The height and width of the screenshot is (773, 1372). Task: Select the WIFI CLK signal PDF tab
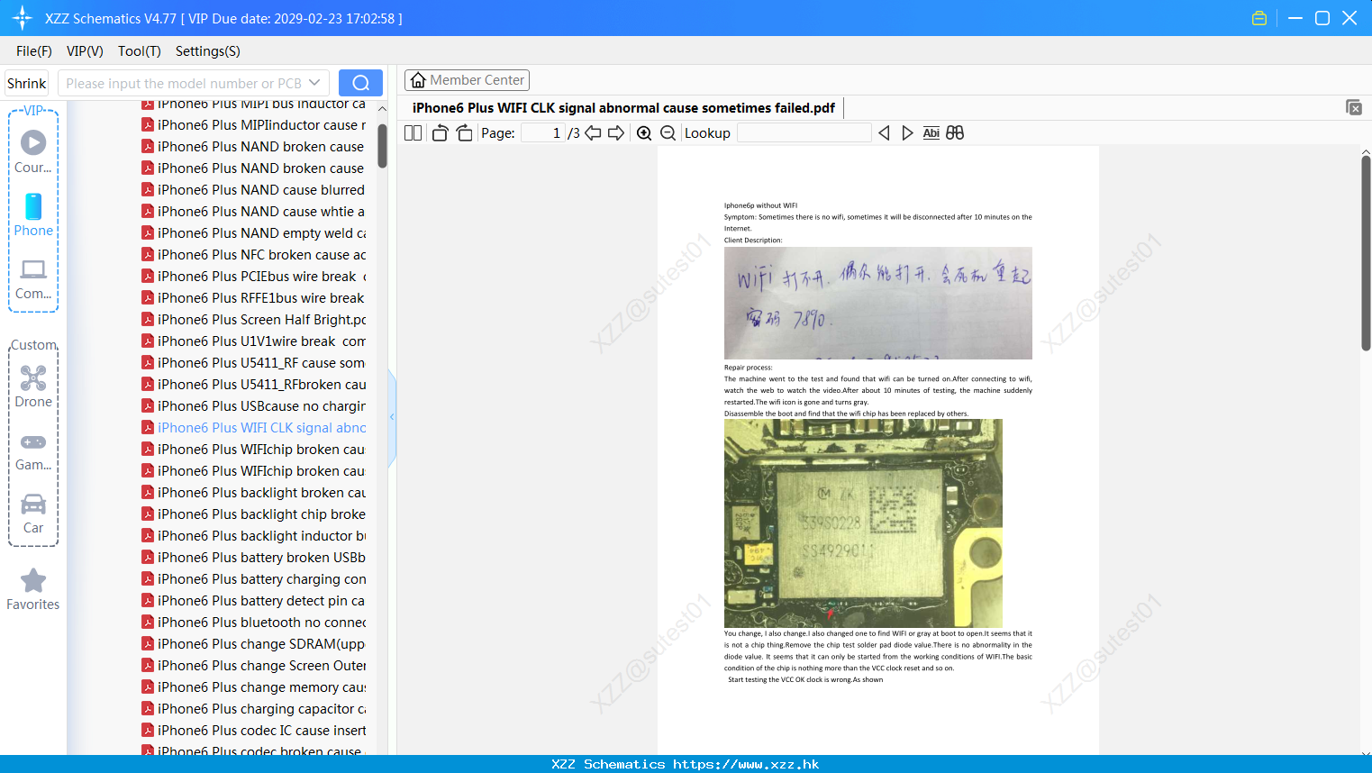[623, 108]
